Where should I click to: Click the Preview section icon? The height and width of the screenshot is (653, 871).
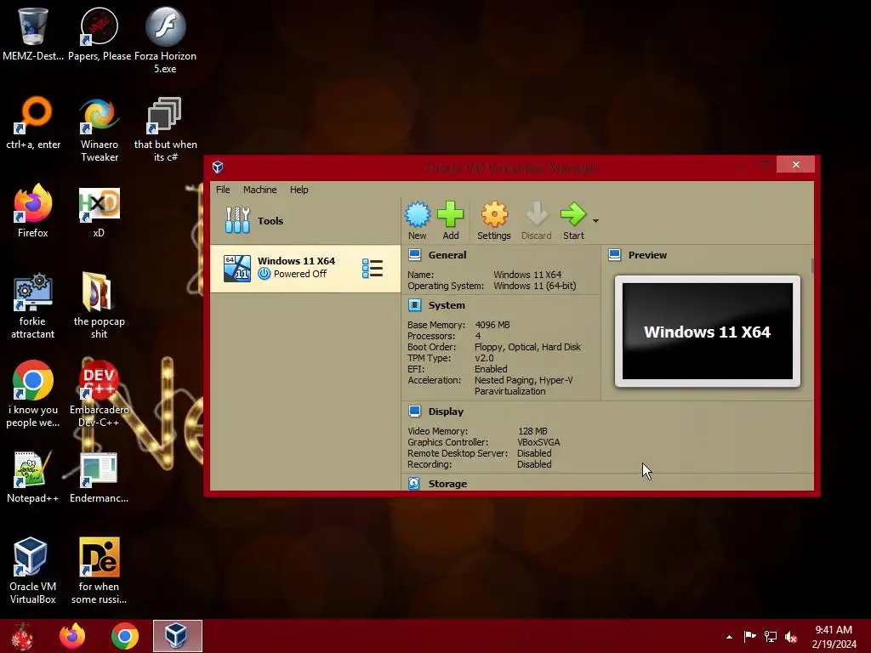[614, 255]
